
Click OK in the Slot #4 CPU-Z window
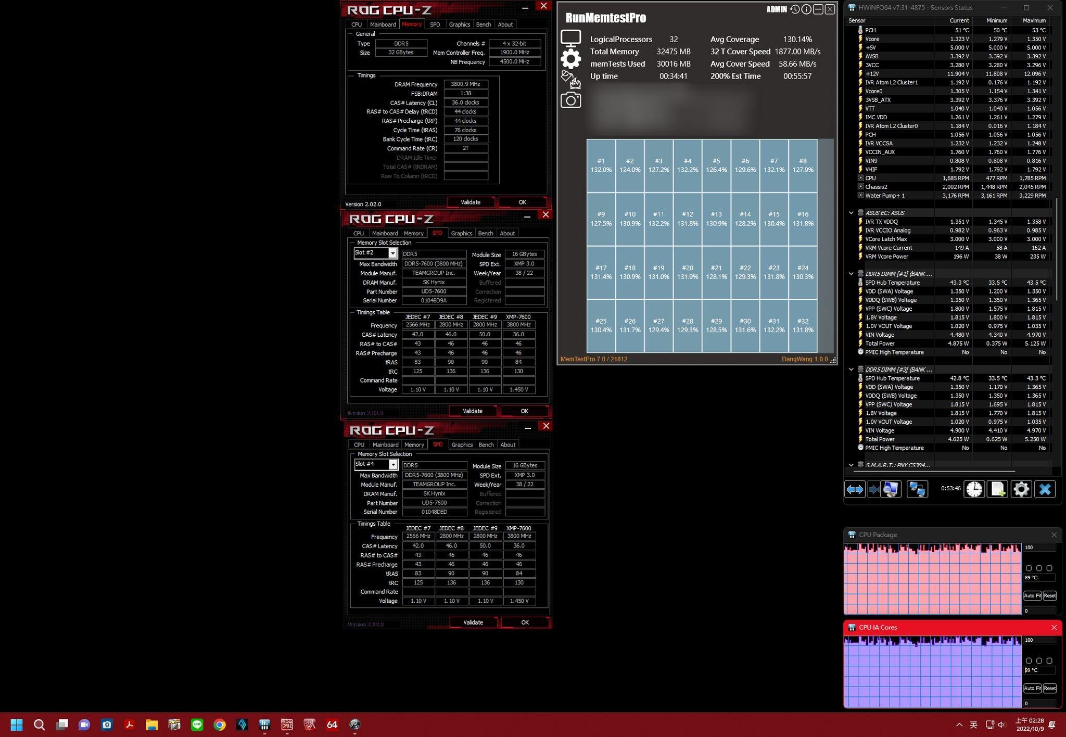pos(525,622)
